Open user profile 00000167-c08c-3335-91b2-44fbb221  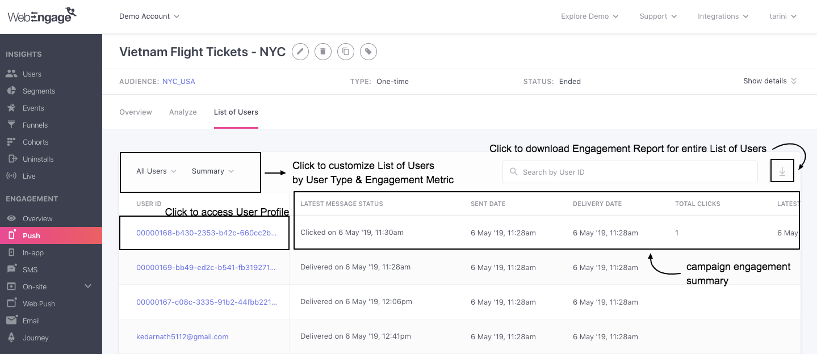(x=207, y=302)
